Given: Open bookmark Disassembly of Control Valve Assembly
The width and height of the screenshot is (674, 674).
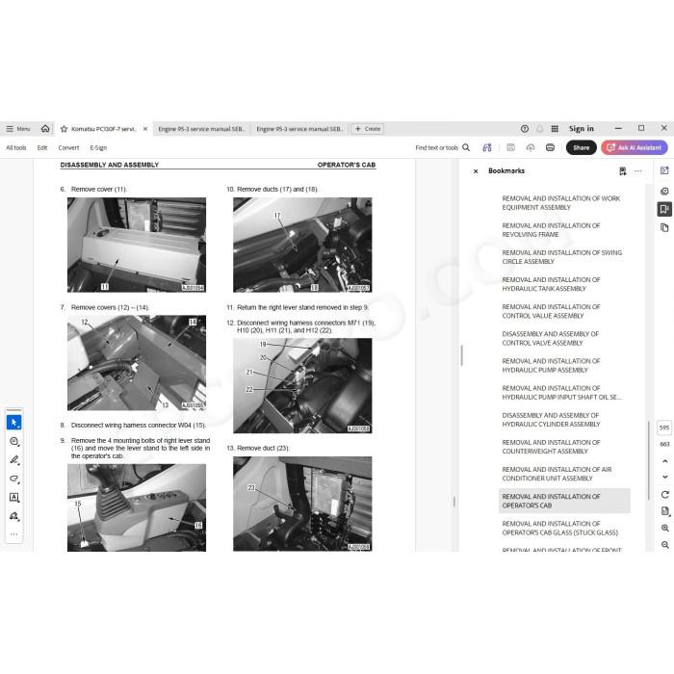Looking at the screenshot, I should point(550,338).
